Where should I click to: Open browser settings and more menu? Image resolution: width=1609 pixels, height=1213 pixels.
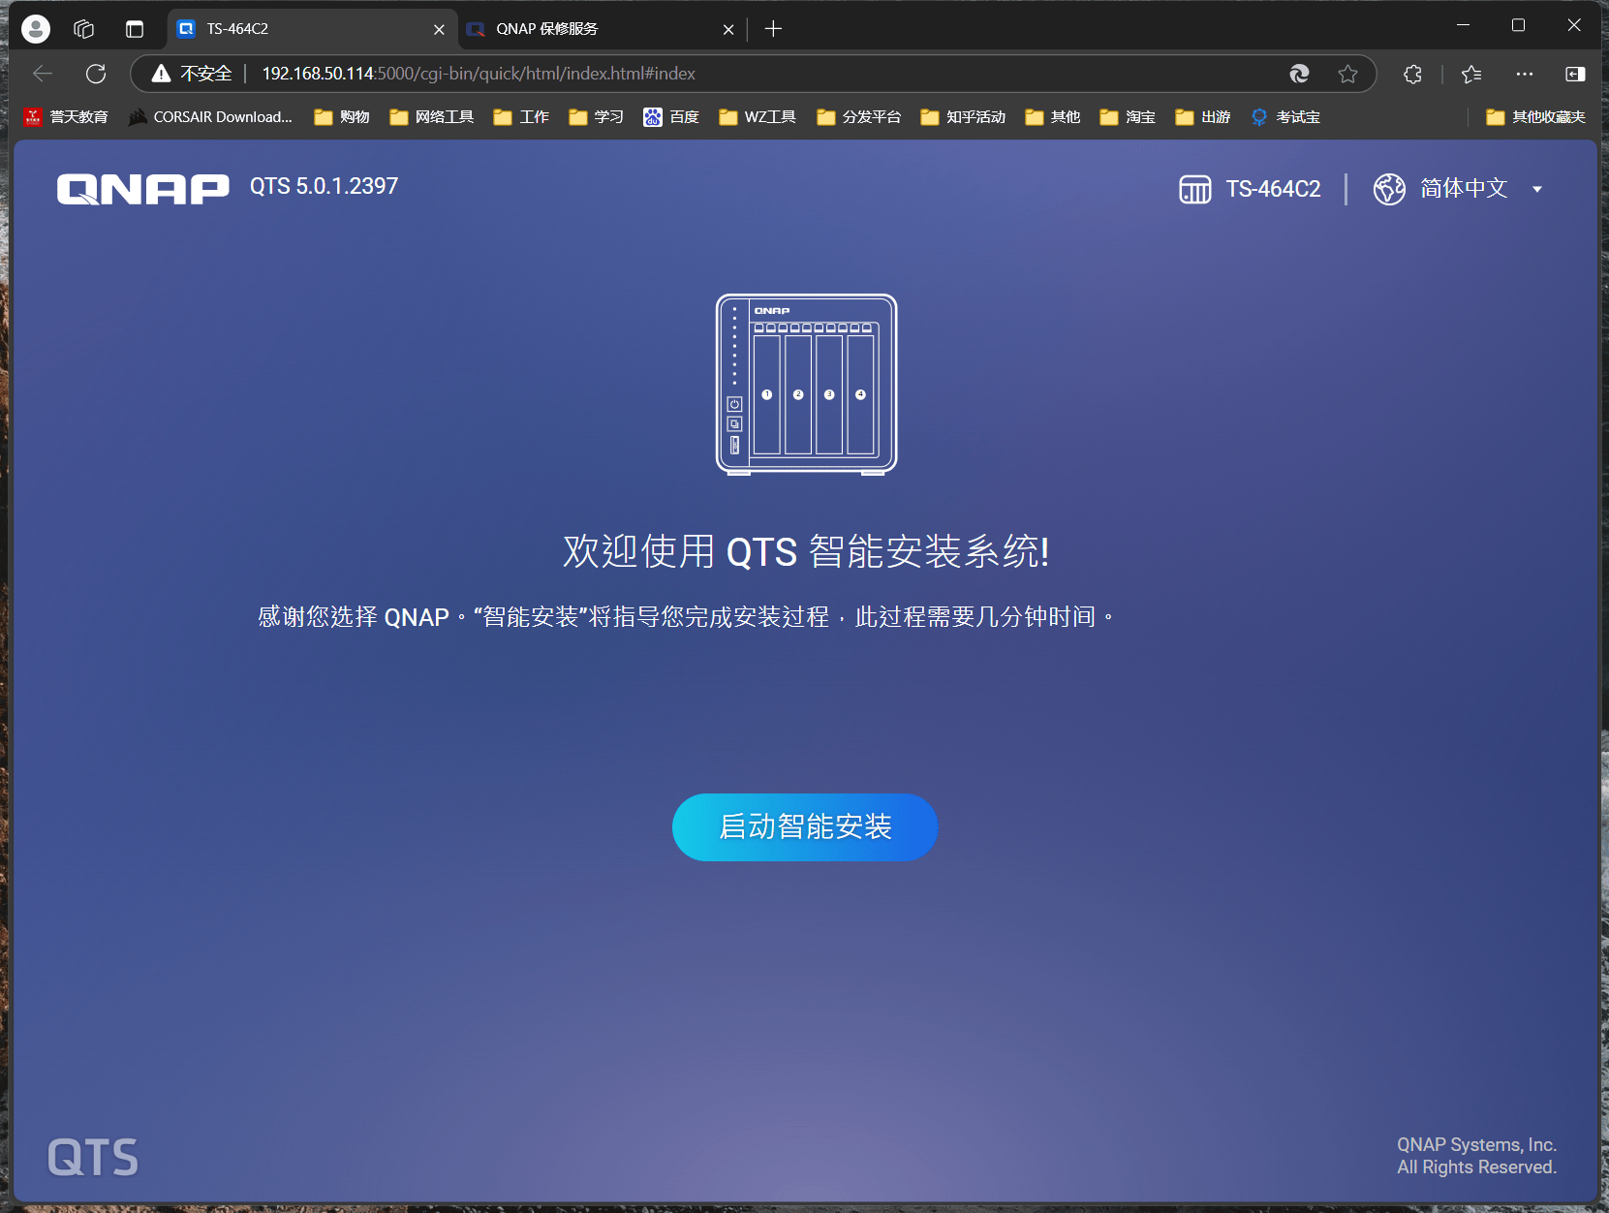pyautogui.click(x=1525, y=74)
